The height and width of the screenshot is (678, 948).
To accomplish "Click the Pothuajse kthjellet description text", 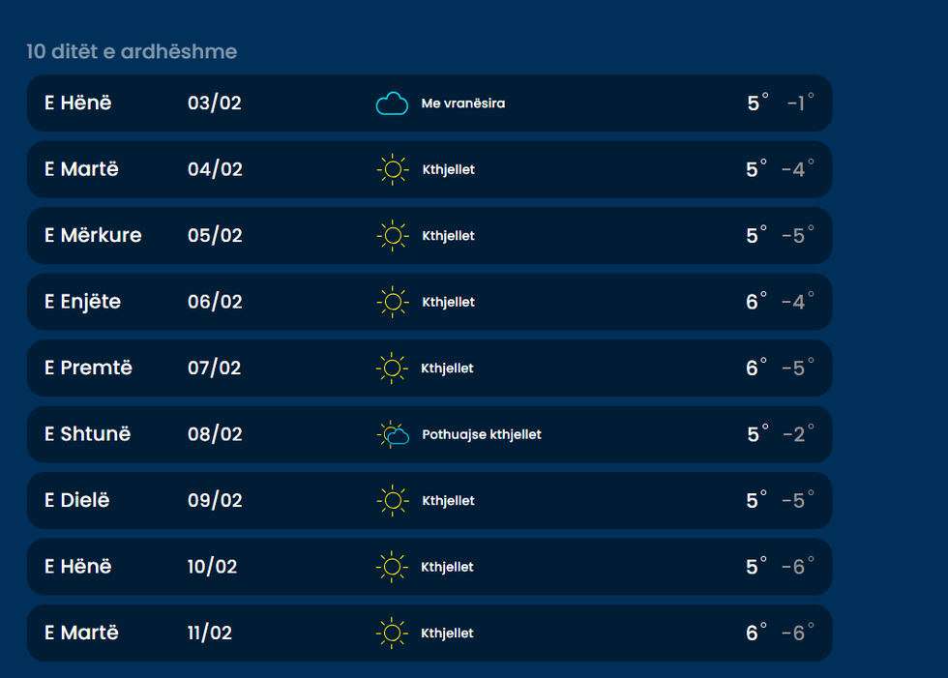I will click(482, 435).
